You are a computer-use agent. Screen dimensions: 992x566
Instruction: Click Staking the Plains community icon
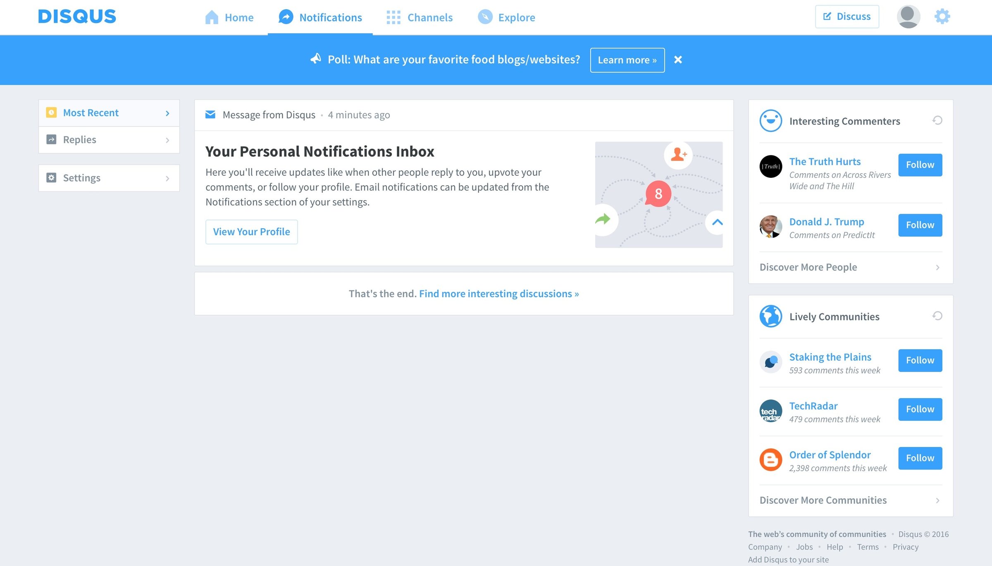[771, 362]
